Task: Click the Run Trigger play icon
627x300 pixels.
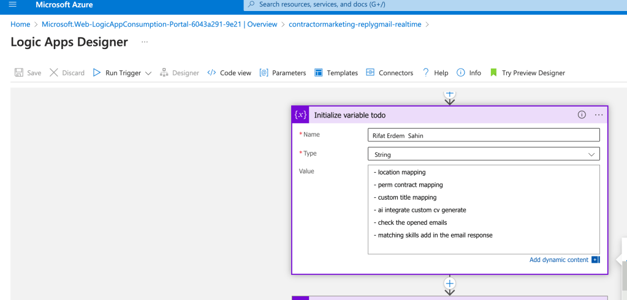Action: tap(97, 73)
